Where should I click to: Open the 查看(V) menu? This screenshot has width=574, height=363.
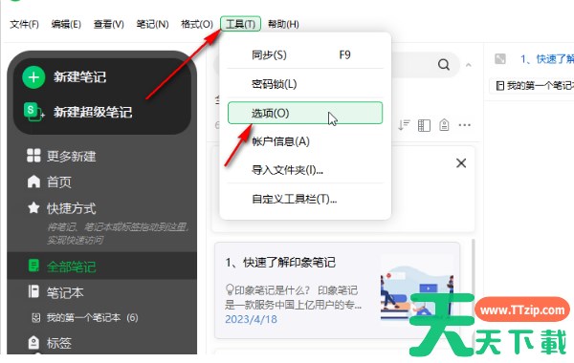click(109, 24)
